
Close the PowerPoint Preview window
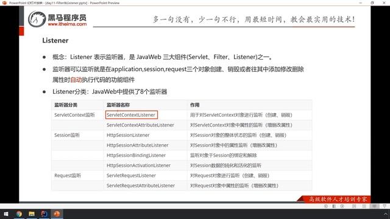tap(384, 2)
